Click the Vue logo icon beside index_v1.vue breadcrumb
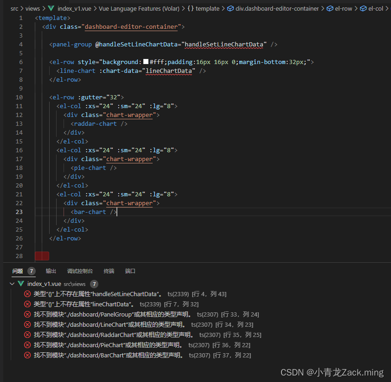 click(x=50, y=8)
